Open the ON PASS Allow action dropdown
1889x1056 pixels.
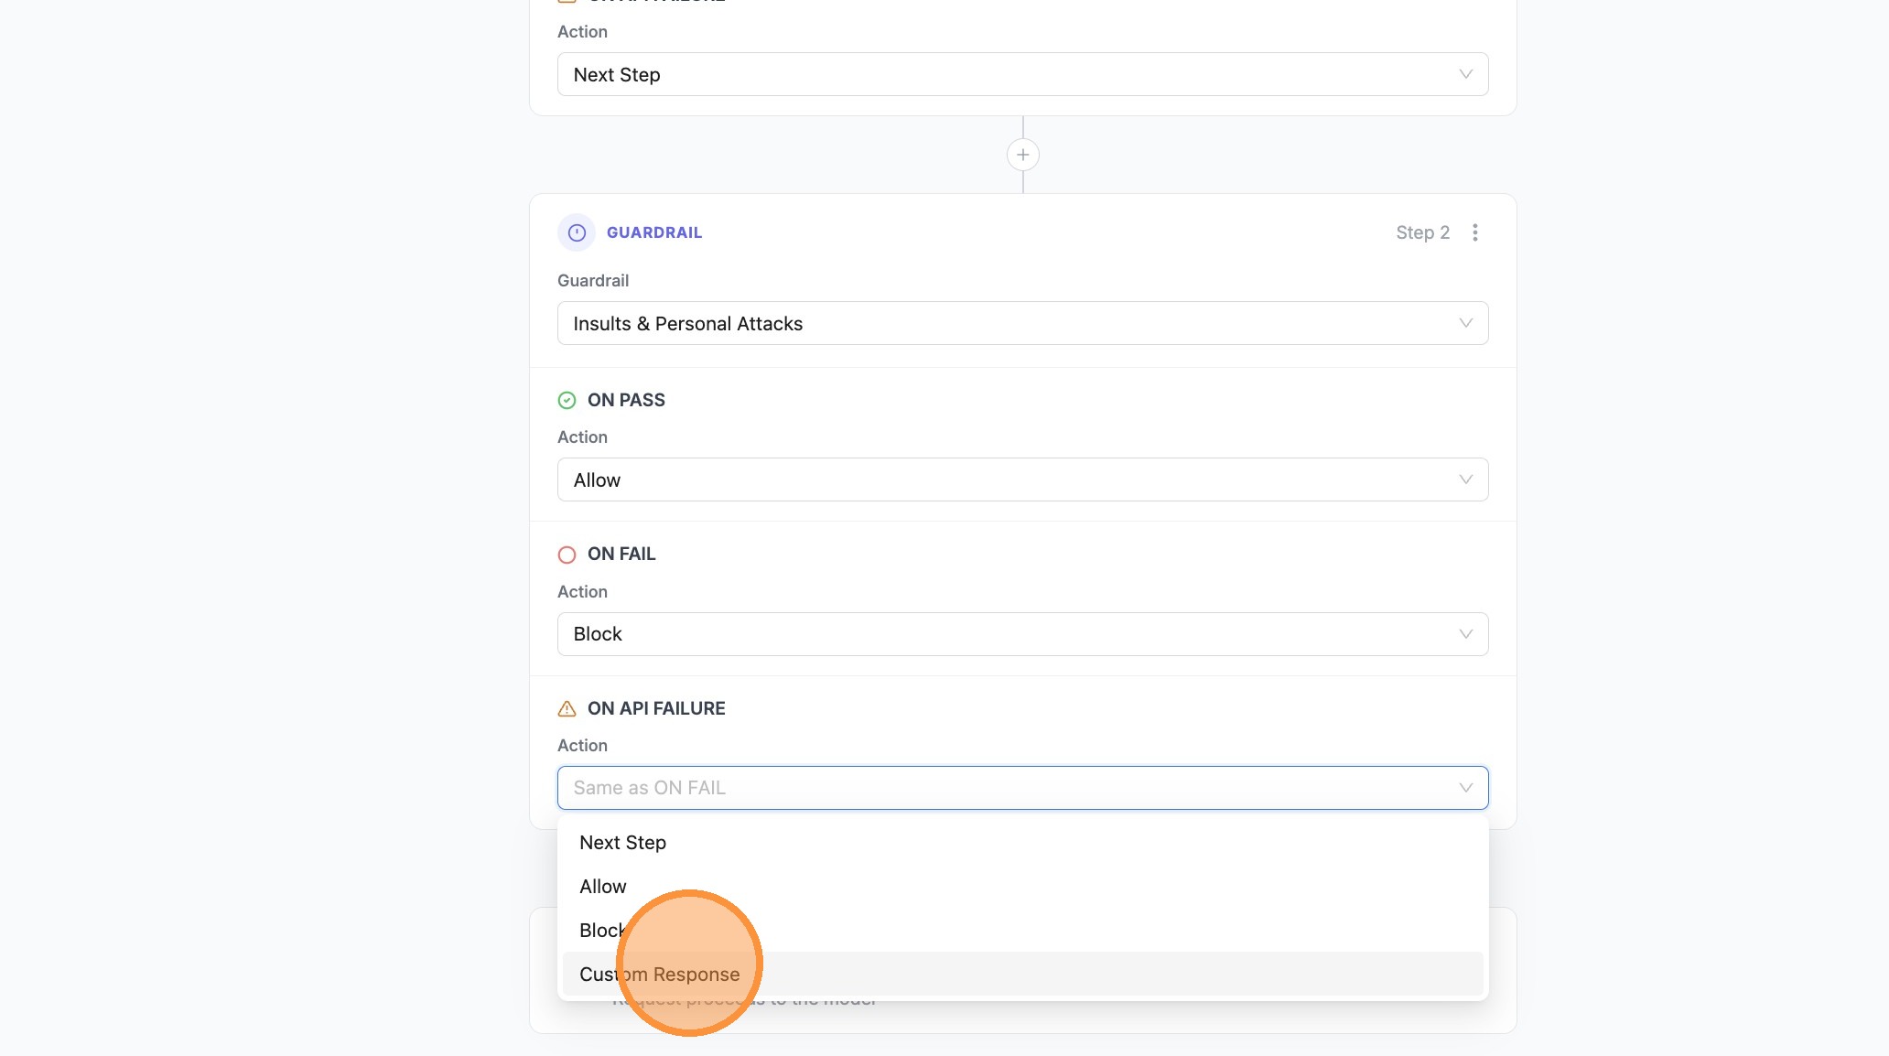tap(1007, 480)
